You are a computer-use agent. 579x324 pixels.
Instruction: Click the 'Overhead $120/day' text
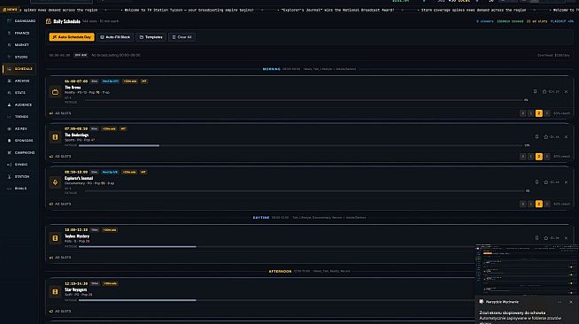553,55
